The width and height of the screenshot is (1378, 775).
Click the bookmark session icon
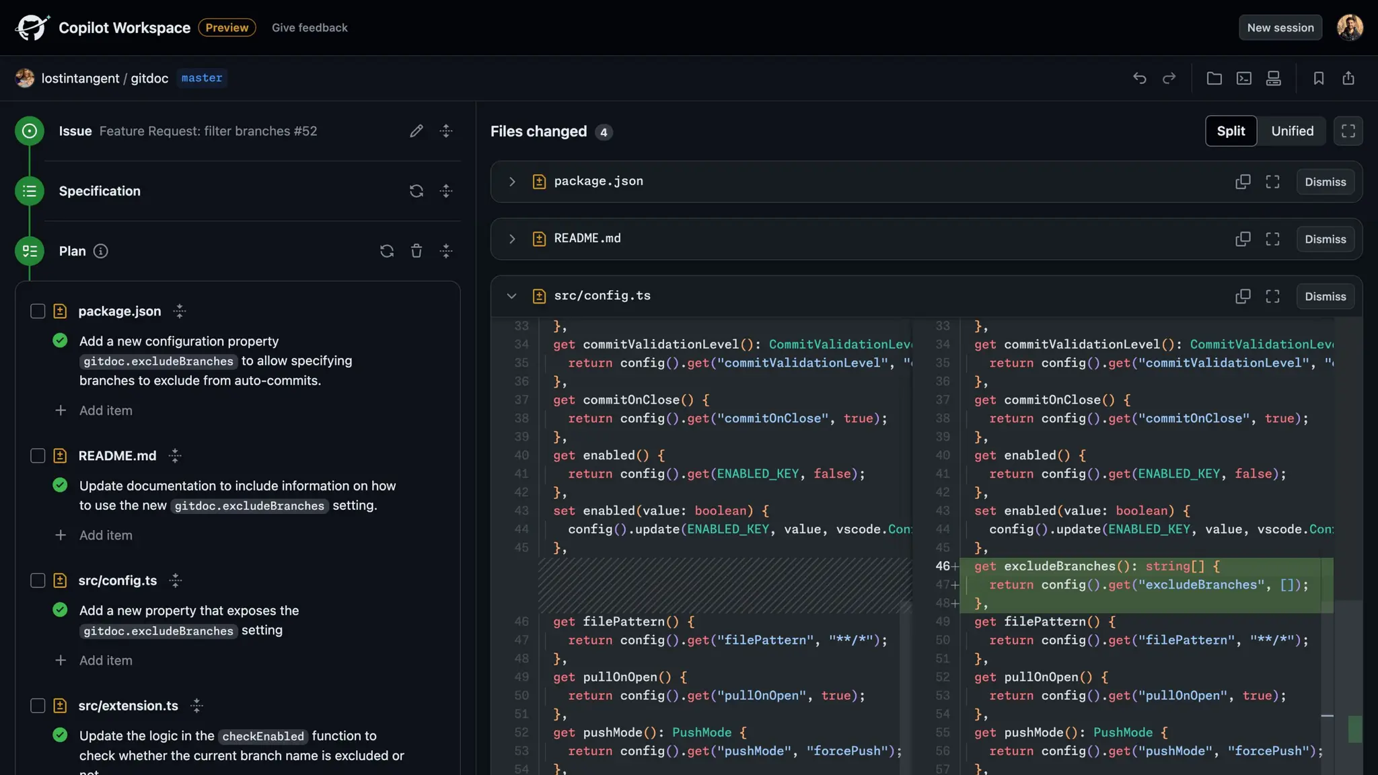(1318, 78)
